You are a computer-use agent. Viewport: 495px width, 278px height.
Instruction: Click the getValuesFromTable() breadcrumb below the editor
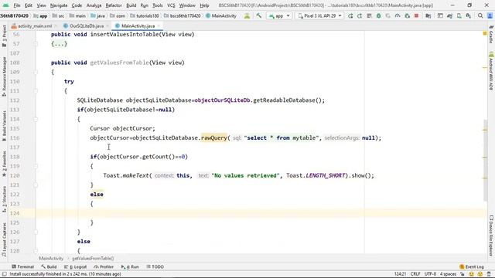(93, 259)
